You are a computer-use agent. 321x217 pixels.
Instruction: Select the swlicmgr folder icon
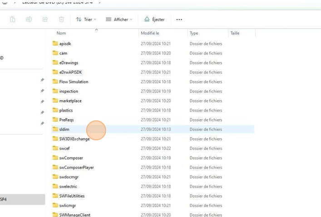point(55,205)
